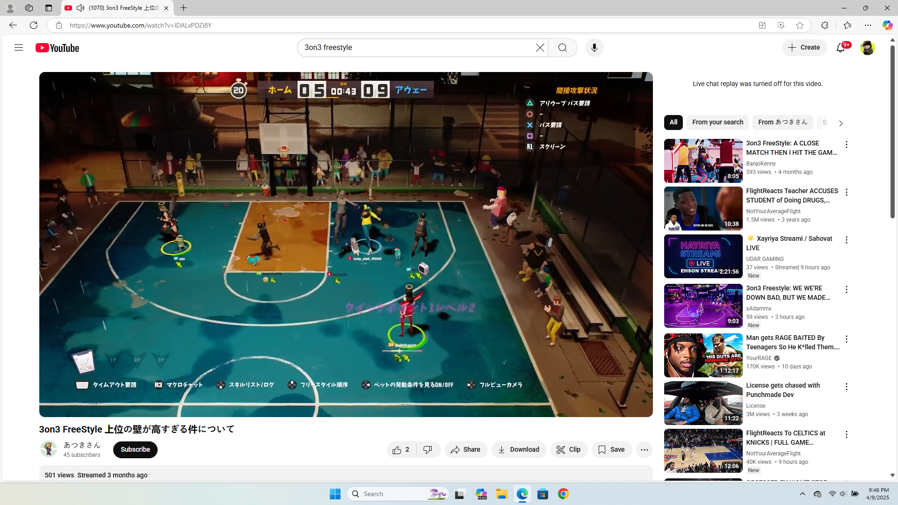Viewport: 898px width, 505px height.
Task: Dislike this video
Action: [428, 450]
